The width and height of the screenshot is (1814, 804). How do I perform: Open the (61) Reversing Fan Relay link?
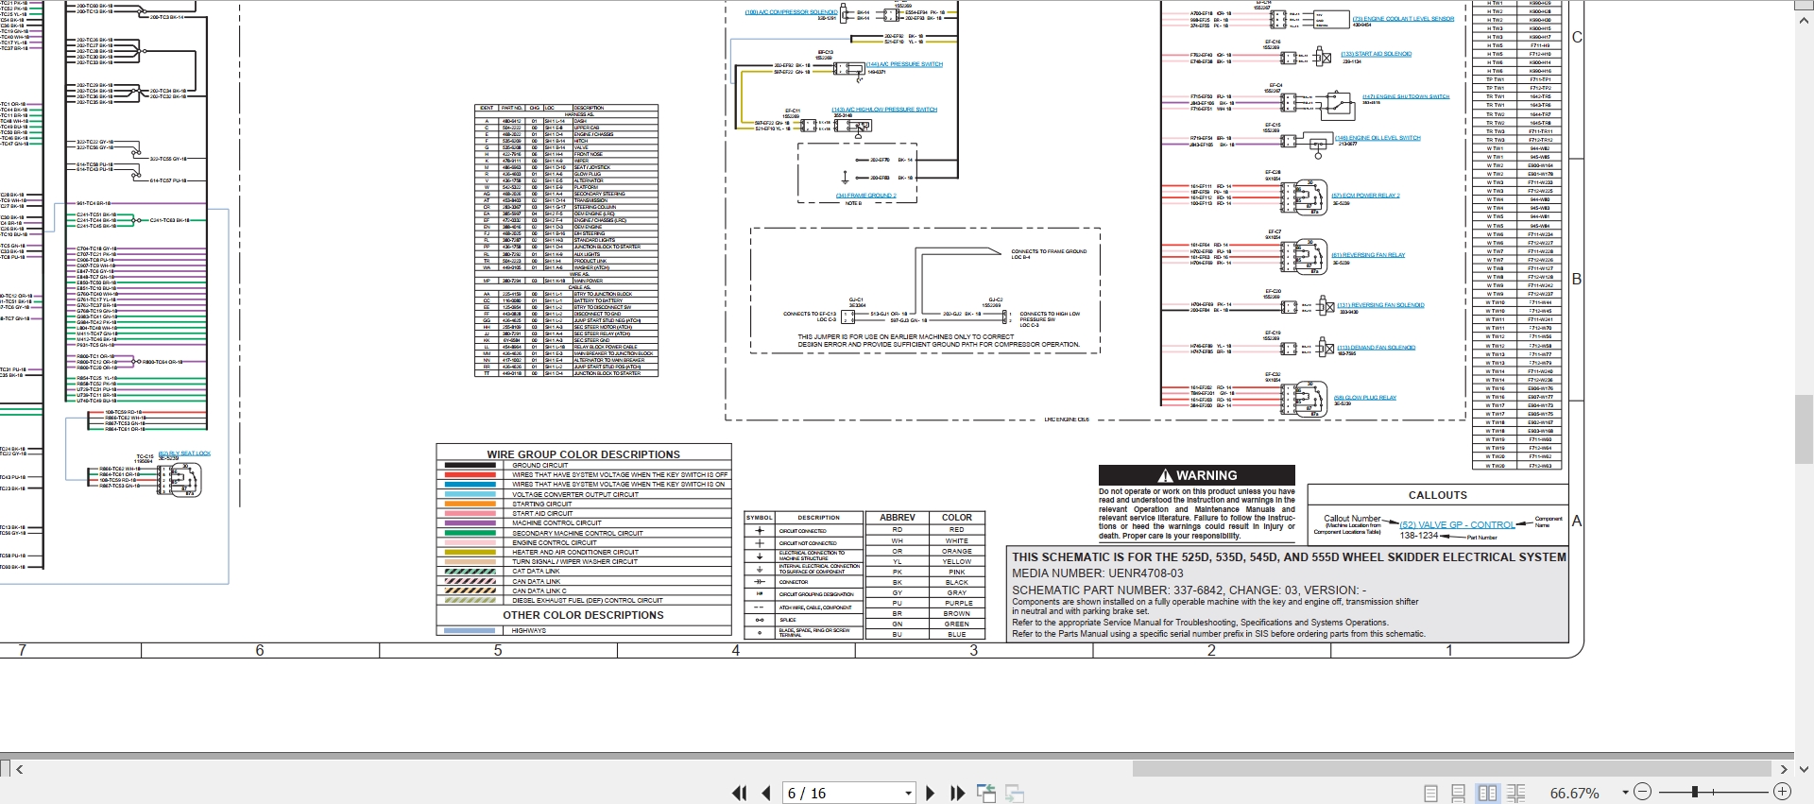(1368, 255)
